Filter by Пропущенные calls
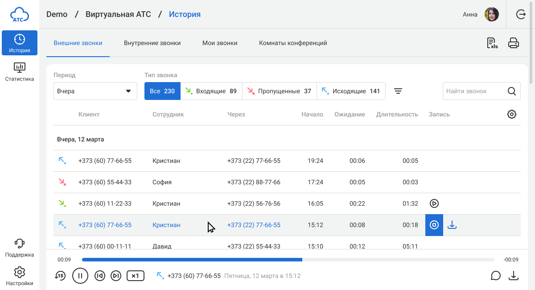The height and width of the screenshot is (290, 535). point(280,91)
